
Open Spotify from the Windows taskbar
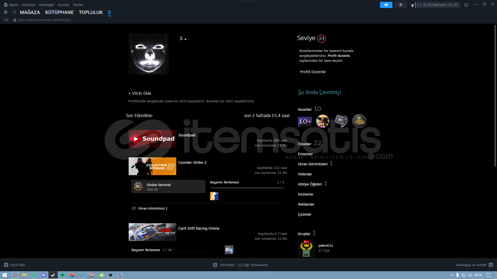click(x=63, y=275)
